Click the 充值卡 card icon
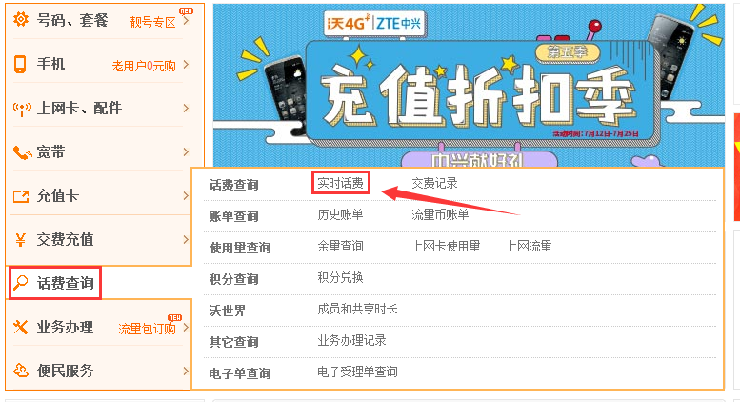 pos(21,196)
